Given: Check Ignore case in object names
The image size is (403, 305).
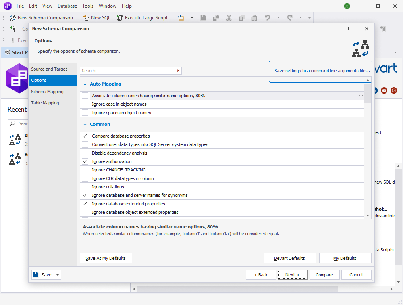Looking at the screenshot, I should [x=85, y=104].
